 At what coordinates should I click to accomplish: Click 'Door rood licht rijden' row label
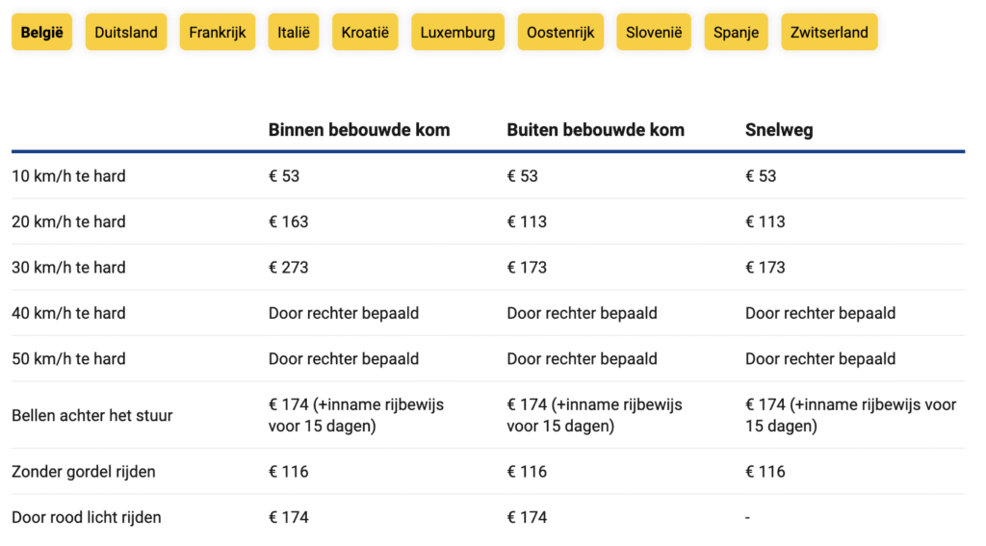click(86, 517)
